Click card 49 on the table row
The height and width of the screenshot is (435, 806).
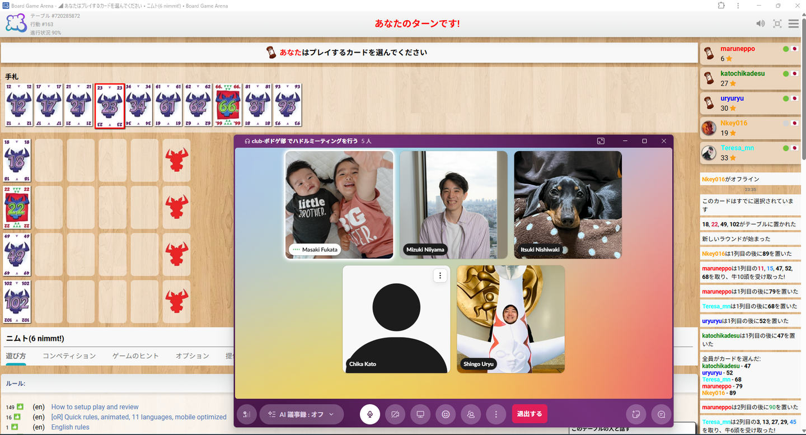(17, 254)
